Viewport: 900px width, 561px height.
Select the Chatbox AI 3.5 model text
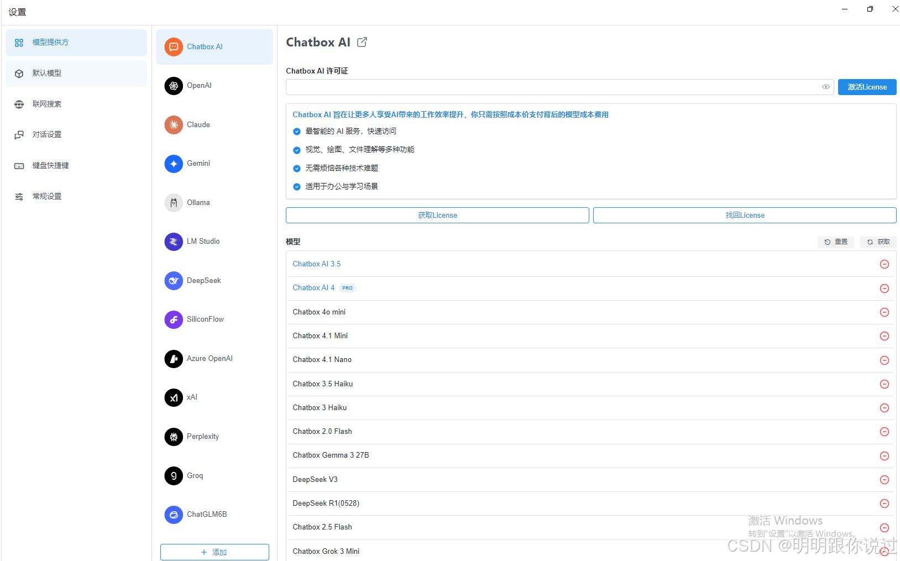(x=317, y=264)
